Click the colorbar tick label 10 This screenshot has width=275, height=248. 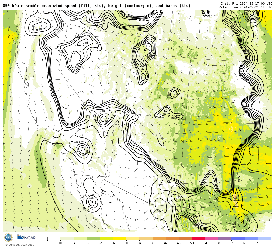point(61,243)
